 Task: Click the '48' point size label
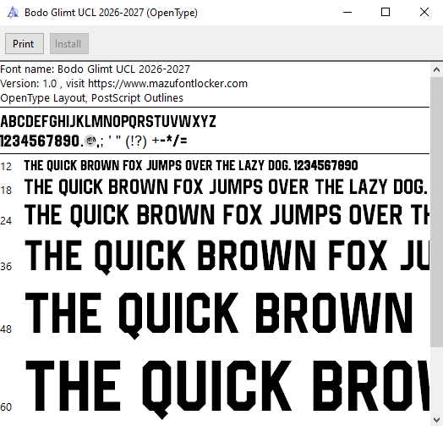(6, 329)
